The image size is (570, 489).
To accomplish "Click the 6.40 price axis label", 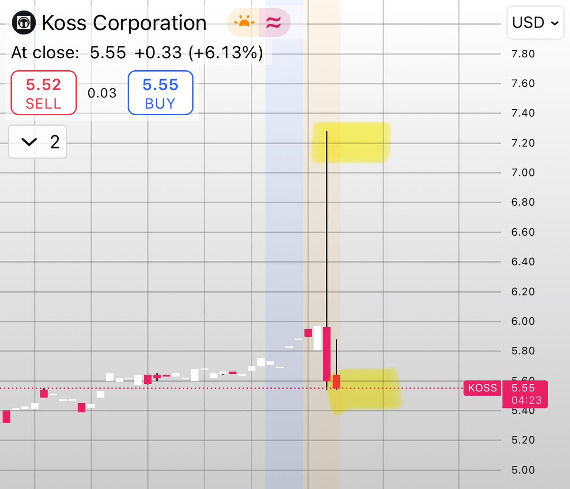I will click(523, 262).
